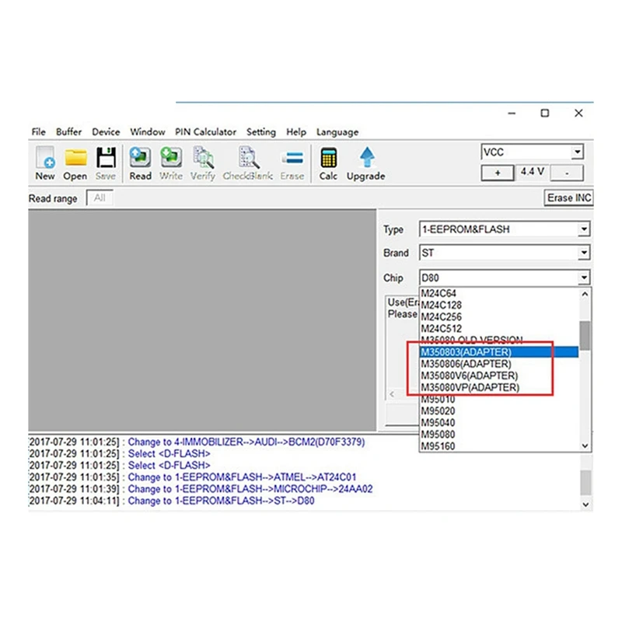
Task: Open a file with the folder icon
Action: coord(75,158)
